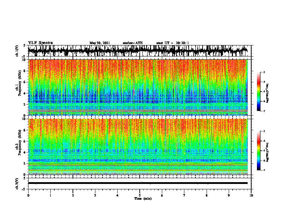Click the "-3" label on ch.1 color bar

[x=264, y=72]
